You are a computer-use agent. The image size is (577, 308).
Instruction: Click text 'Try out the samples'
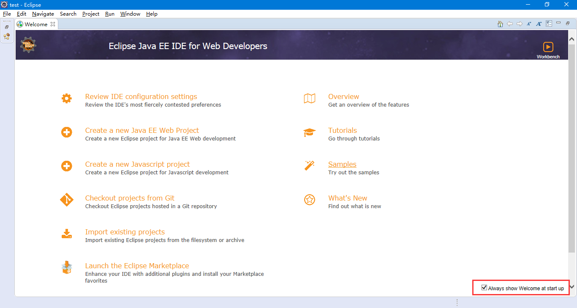[354, 173]
